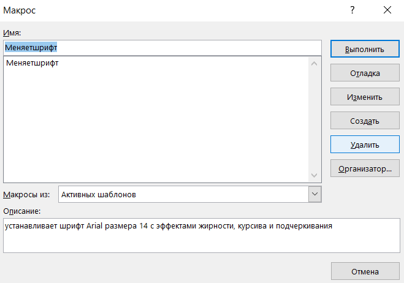
Task: Edit the macro via Изменить
Action: coord(365,97)
